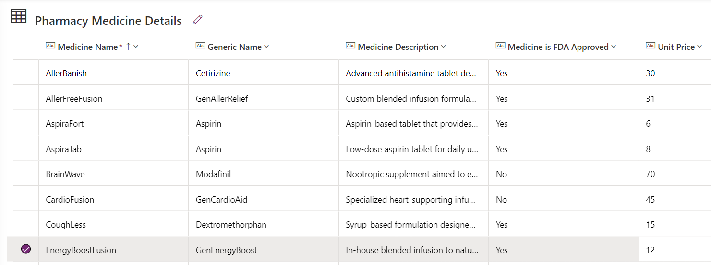
Task: Click the Abc icon for Medicine Description
Action: (x=350, y=46)
